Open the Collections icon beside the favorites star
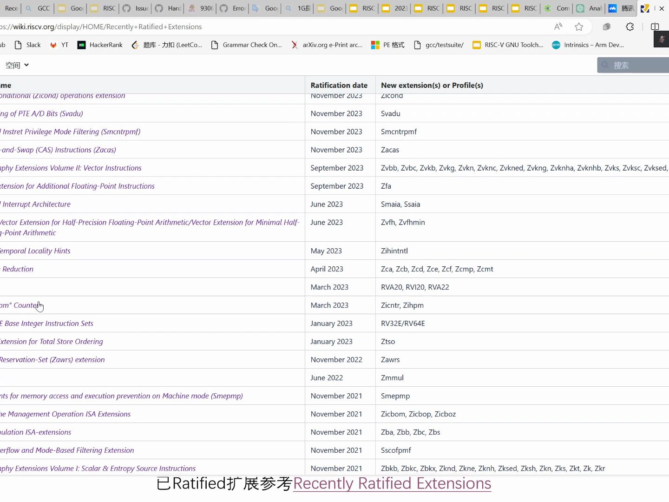Screen dimensions: 669x502 [x=606, y=26]
